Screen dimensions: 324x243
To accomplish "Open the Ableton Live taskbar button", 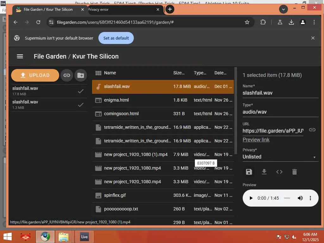I will (x=84, y=237).
